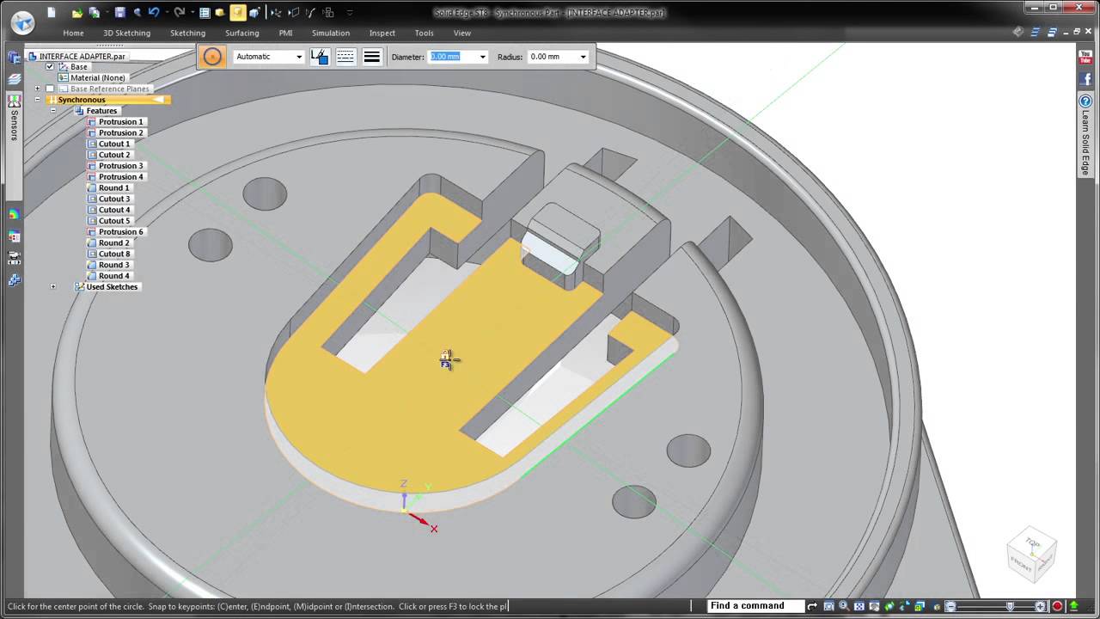Screen dimensions: 1100x619
Task: Collapse the Features node
Action: [53, 111]
